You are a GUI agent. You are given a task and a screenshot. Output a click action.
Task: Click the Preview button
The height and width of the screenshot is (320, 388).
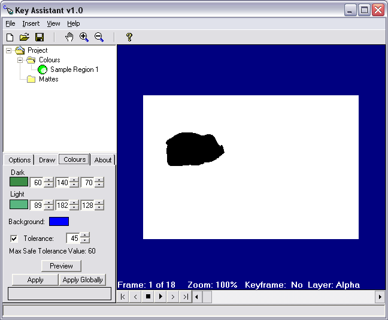click(x=61, y=265)
